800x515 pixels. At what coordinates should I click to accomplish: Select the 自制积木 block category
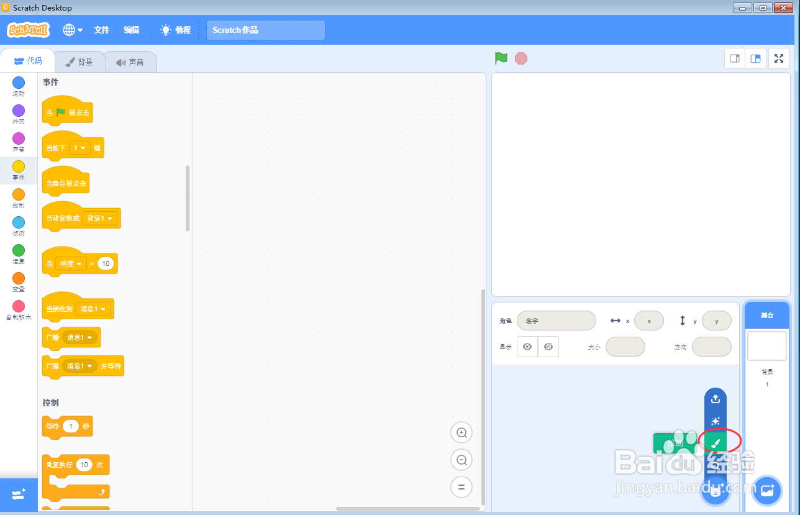[x=19, y=310]
